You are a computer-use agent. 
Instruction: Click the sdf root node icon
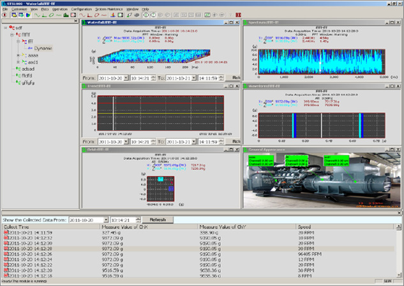click(x=11, y=27)
